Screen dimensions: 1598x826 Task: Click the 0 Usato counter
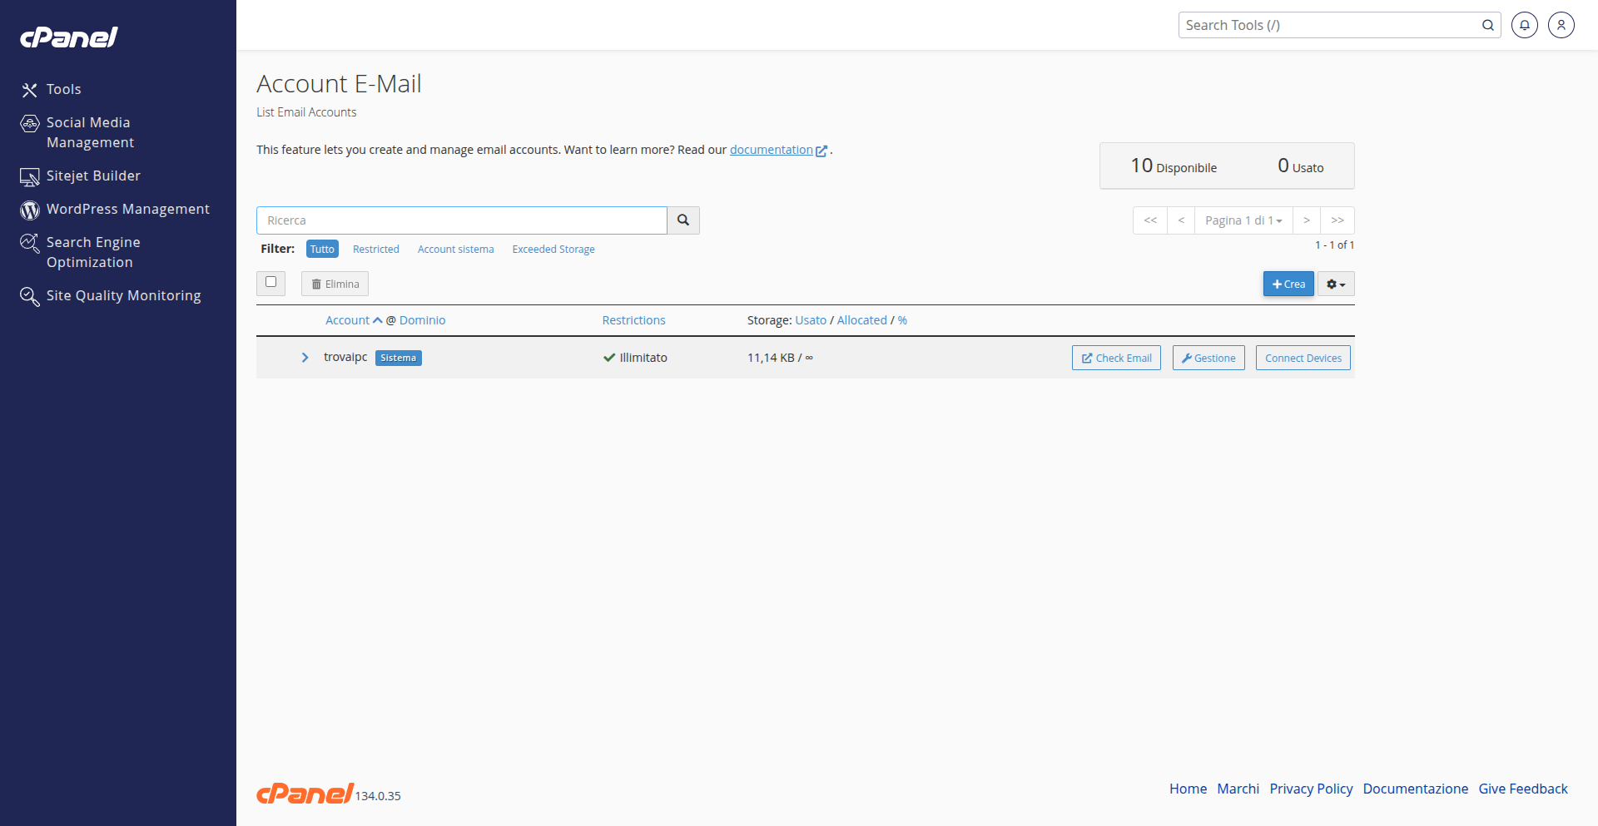point(1301,166)
